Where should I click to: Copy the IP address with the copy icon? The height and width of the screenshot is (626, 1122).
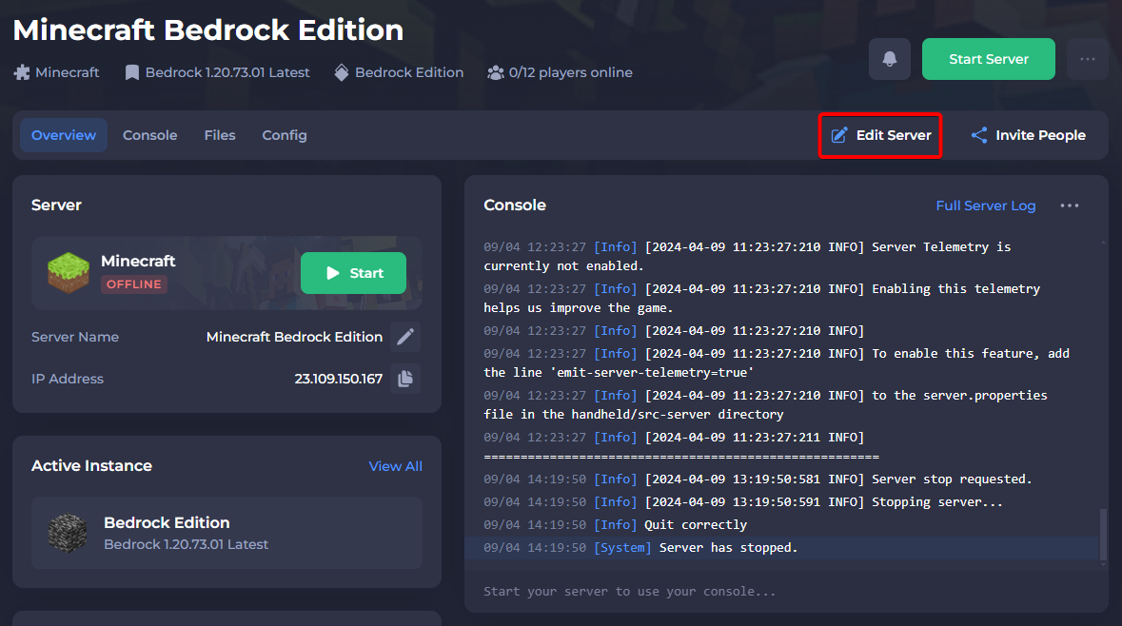(405, 379)
